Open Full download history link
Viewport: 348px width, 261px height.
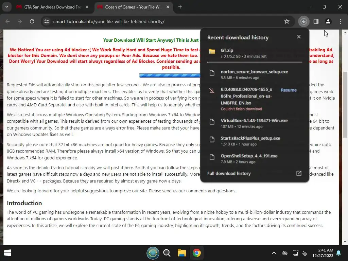(x=229, y=174)
